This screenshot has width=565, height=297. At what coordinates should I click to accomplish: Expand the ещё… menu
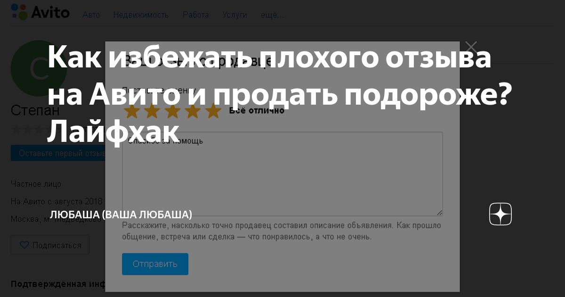tap(272, 15)
